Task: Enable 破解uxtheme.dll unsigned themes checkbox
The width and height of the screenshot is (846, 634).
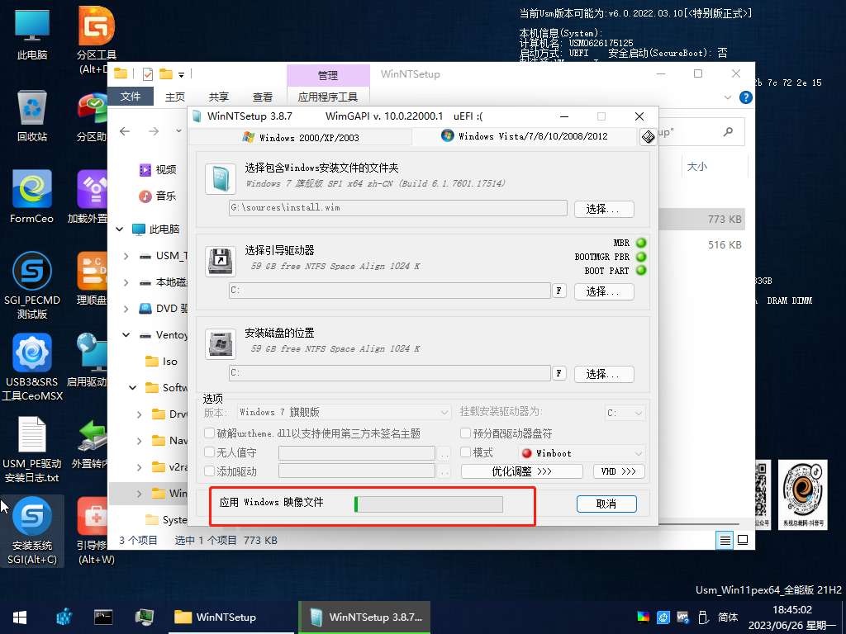Action: click(x=209, y=433)
